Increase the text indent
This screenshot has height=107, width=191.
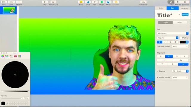point(181,60)
